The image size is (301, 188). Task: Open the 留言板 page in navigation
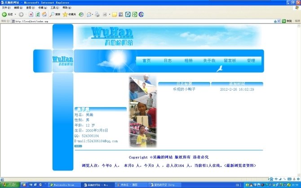[x=230, y=61]
